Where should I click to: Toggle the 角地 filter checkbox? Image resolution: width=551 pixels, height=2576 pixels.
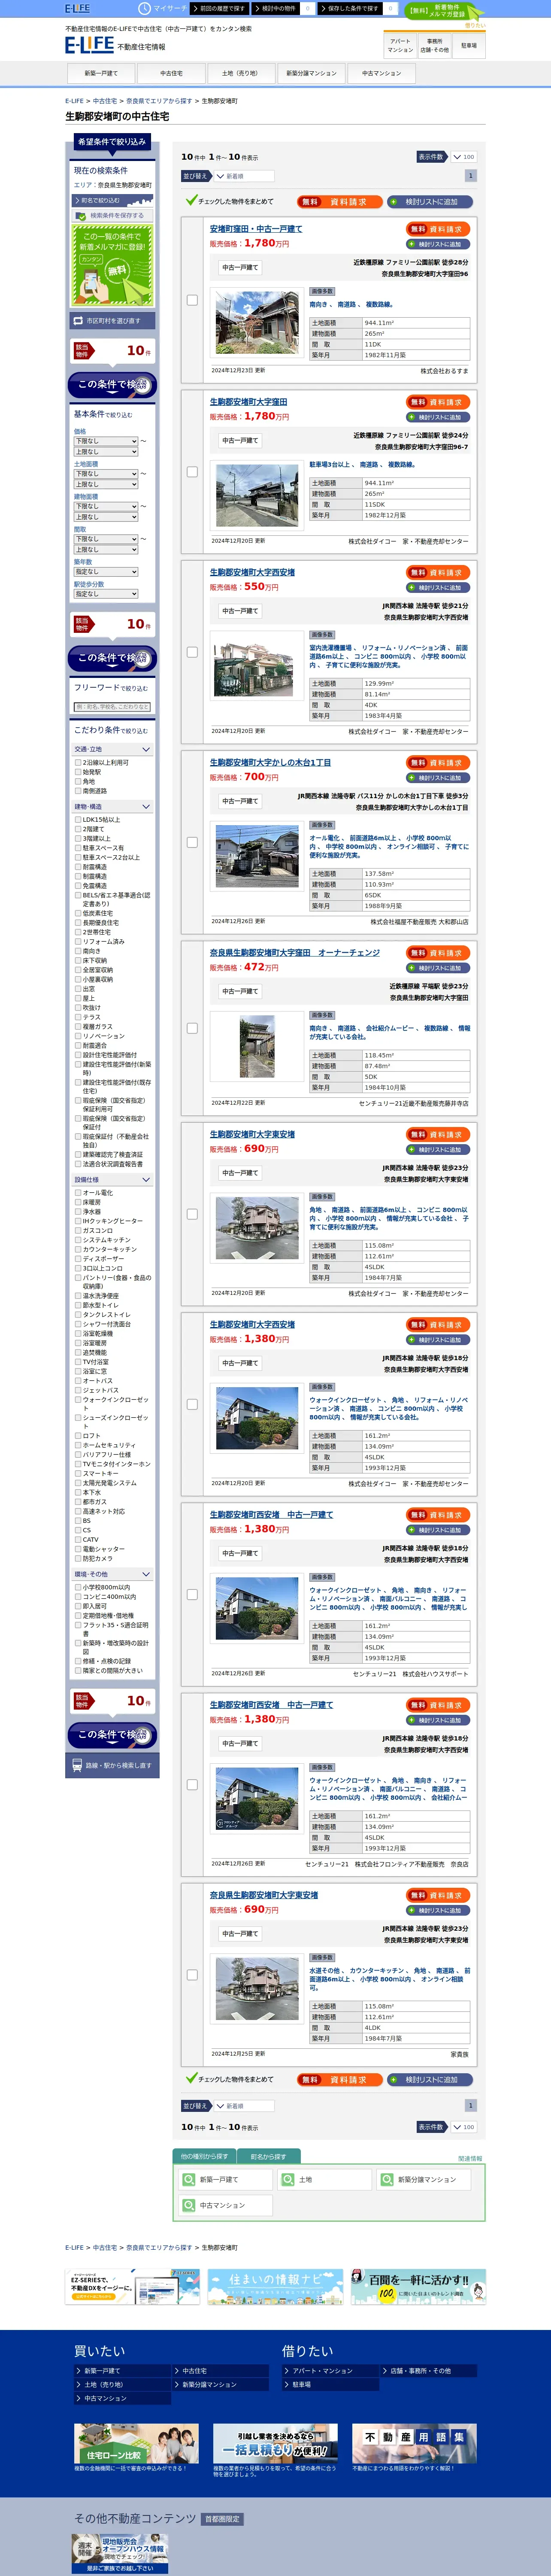click(78, 781)
